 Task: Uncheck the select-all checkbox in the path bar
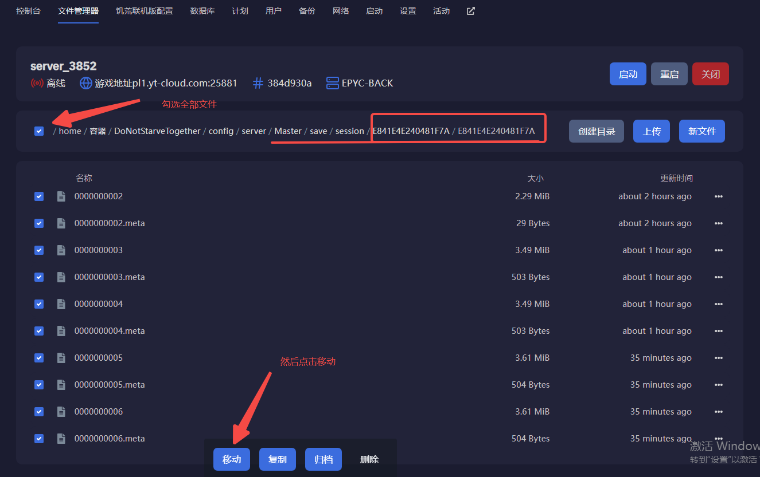pos(39,131)
